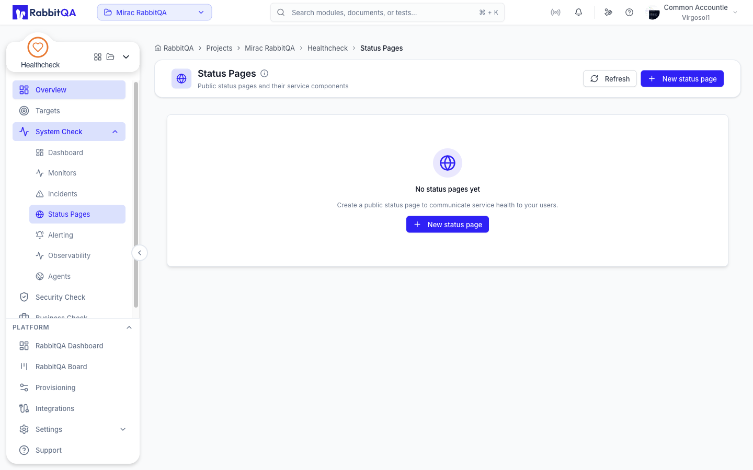Click the Healthcheck heart icon
The width and height of the screenshot is (753, 470).
pyautogui.click(x=38, y=48)
